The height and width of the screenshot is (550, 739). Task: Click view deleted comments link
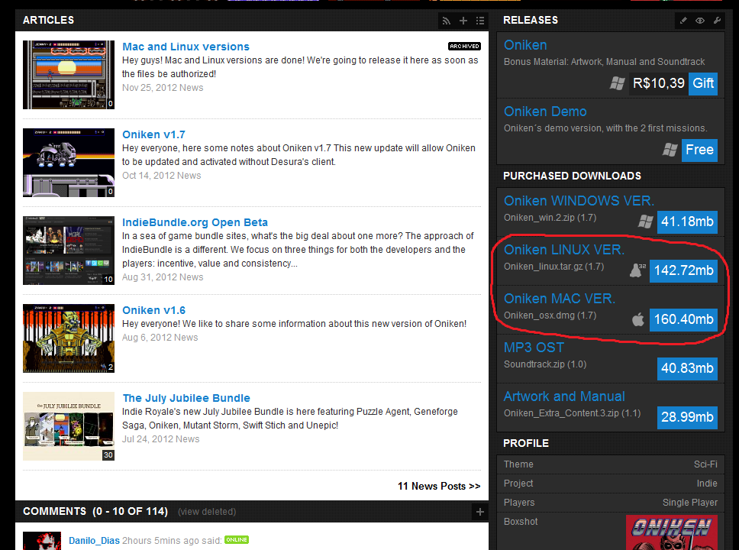pyautogui.click(x=207, y=512)
